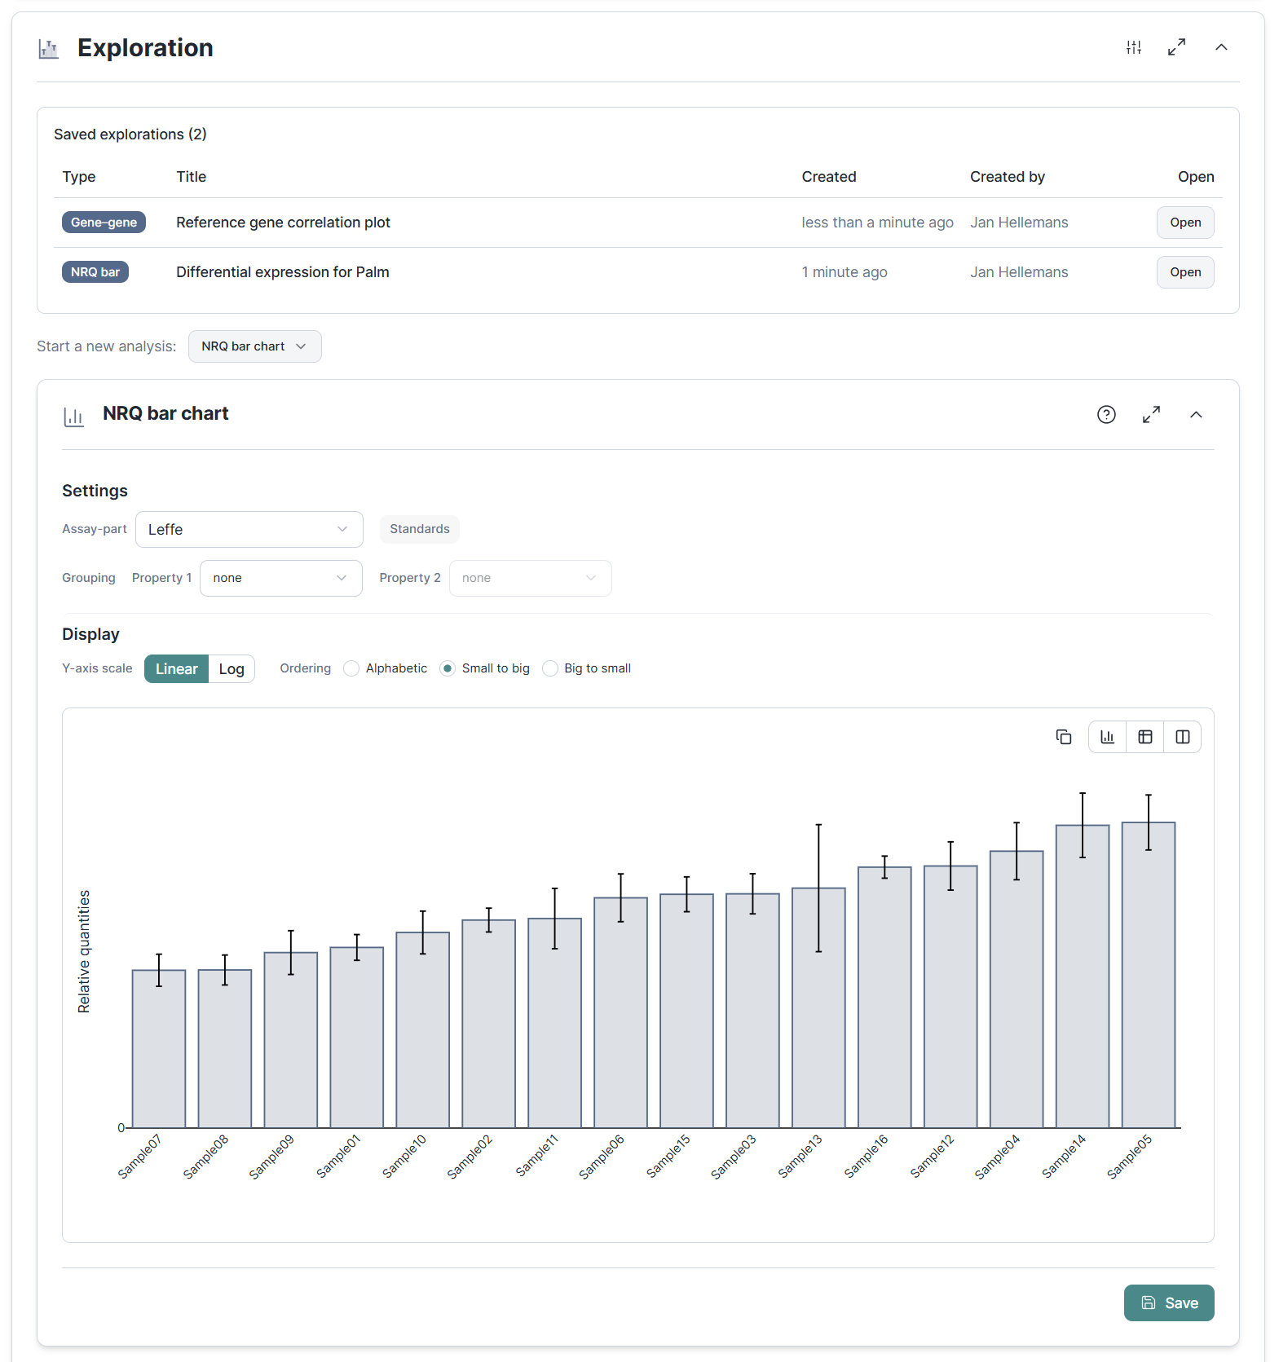Screen dimensions: 1279x1362
Task: Click the Sample13 bar in the chart
Action: 818,1008
